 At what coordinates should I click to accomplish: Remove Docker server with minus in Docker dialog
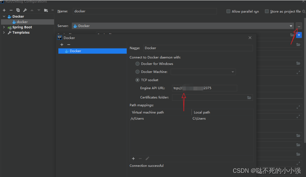click(x=69, y=45)
